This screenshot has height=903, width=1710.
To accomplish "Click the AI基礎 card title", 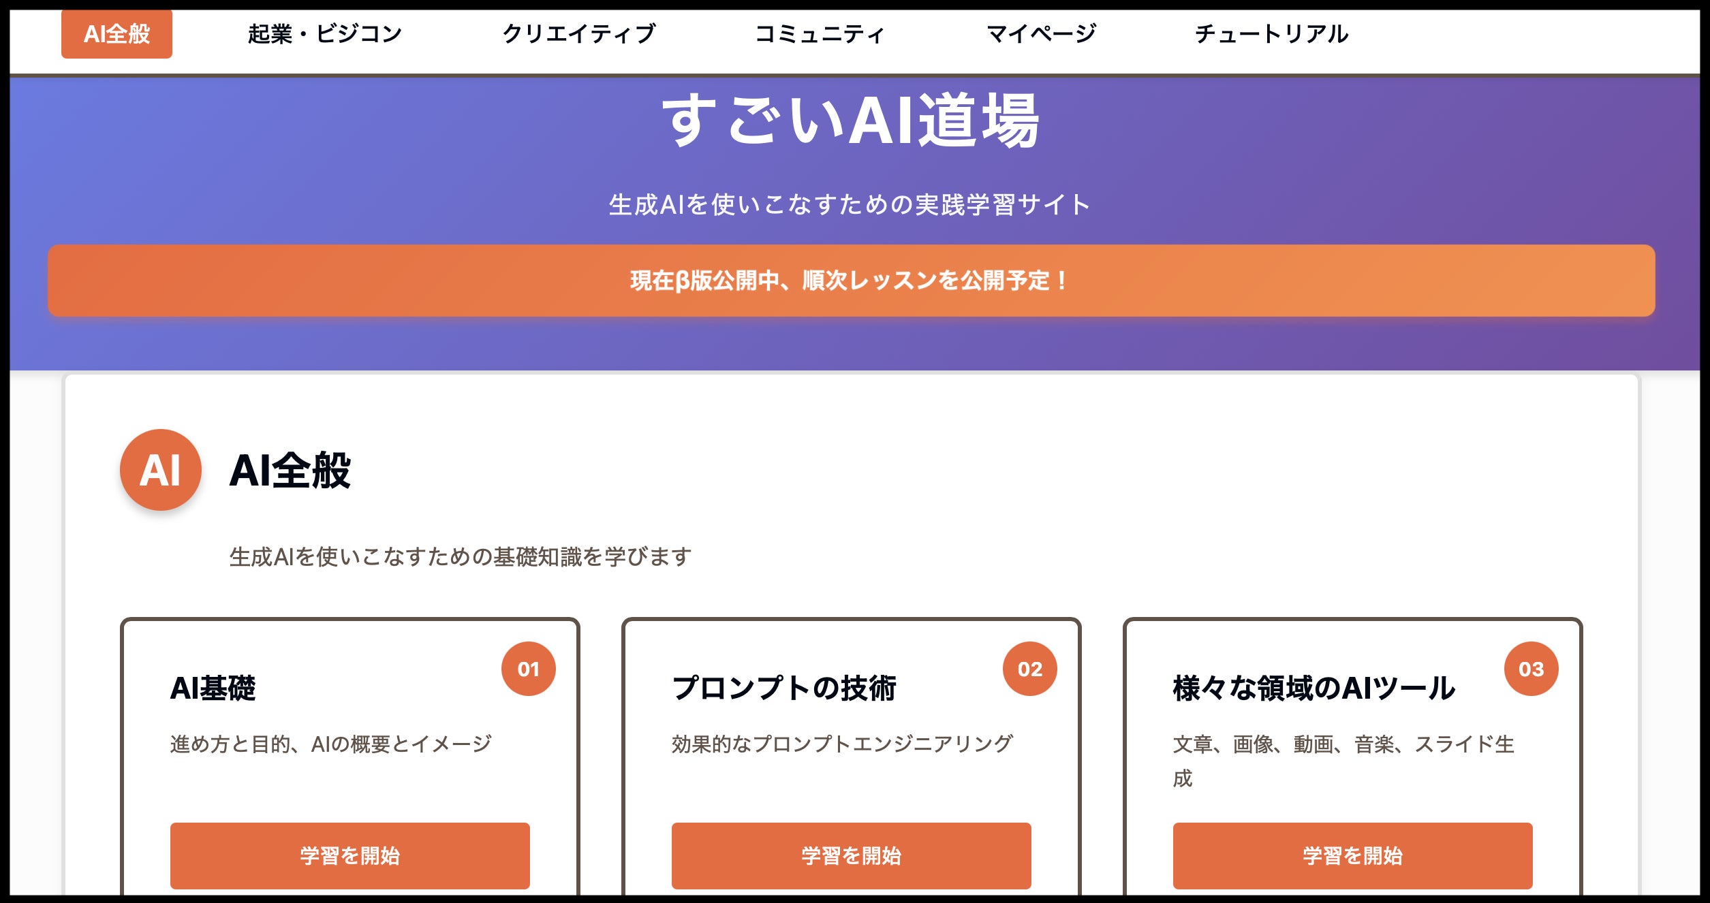I will click(213, 688).
